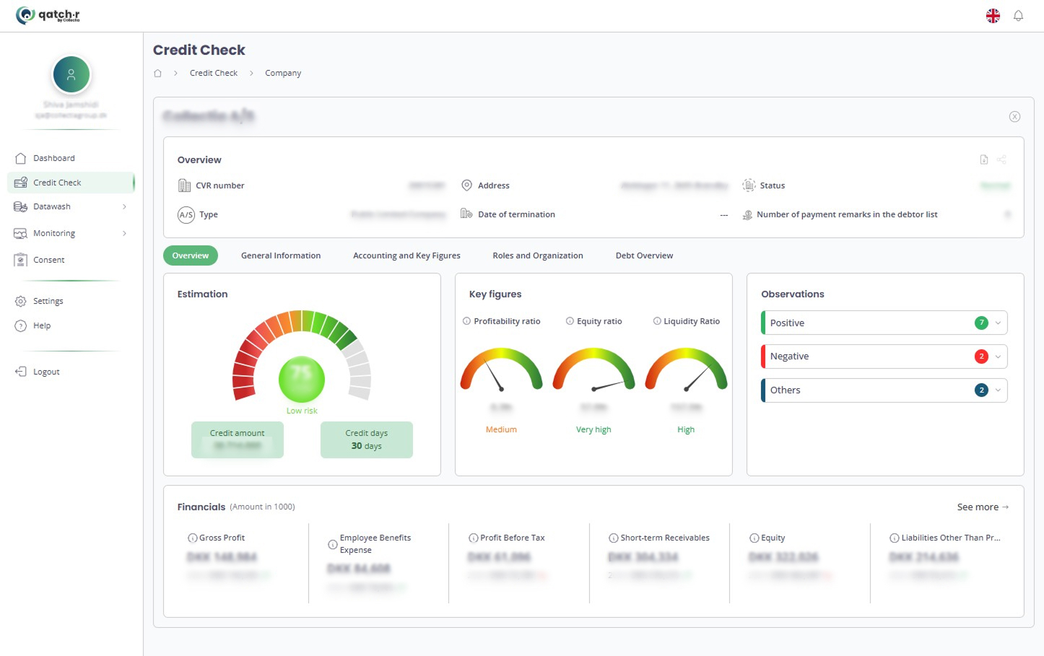This screenshot has height=656, width=1044.
Task: Go to home via breadcrumb icon
Action: 157,73
